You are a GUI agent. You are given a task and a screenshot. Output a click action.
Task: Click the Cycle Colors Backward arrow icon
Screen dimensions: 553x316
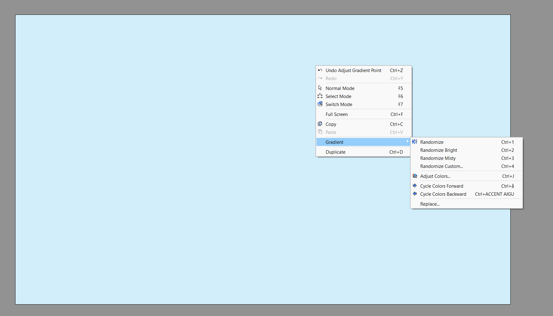click(x=415, y=194)
